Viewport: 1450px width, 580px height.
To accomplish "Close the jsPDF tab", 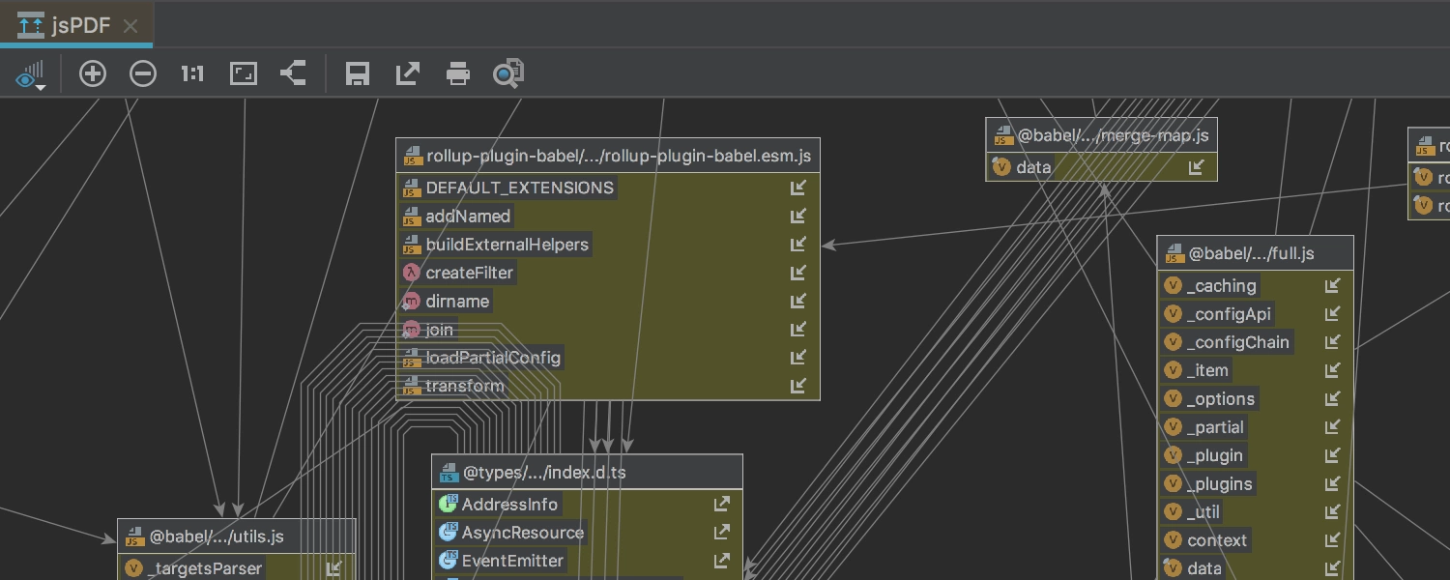I will [131, 26].
